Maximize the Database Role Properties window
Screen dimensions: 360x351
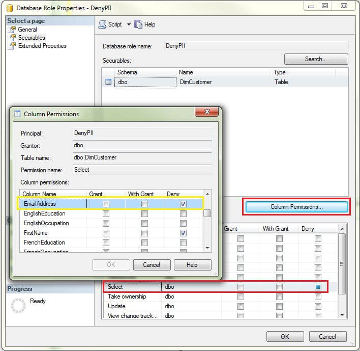[324, 6]
